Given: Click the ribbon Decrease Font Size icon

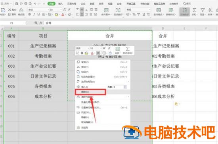Looking at the screenshot, I should tap(69, 9).
